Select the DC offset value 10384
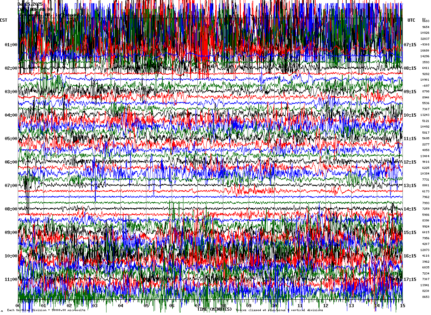The height and width of the screenshot is (315, 431). [425, 173]
